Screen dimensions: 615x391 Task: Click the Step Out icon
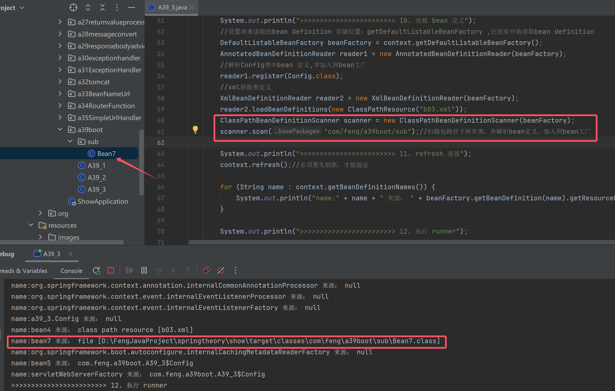click(x=188, y=270)
